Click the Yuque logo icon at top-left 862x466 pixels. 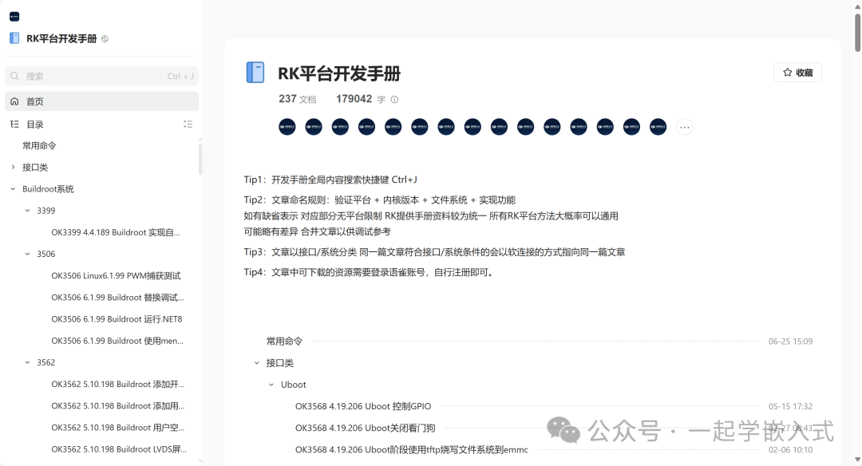point(14,17)
